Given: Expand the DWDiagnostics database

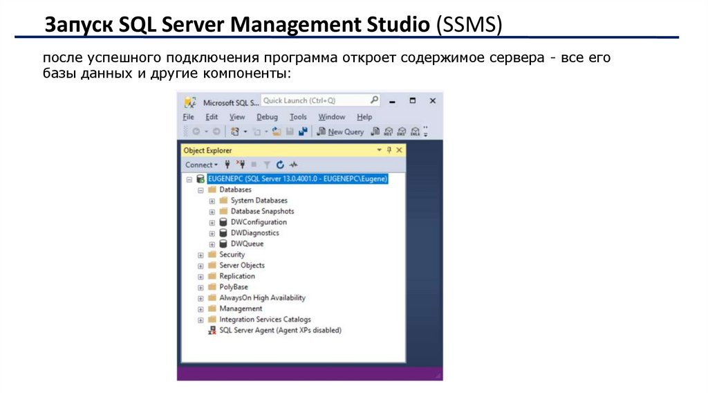Looking at the screenshot, I should coord(212,234).
